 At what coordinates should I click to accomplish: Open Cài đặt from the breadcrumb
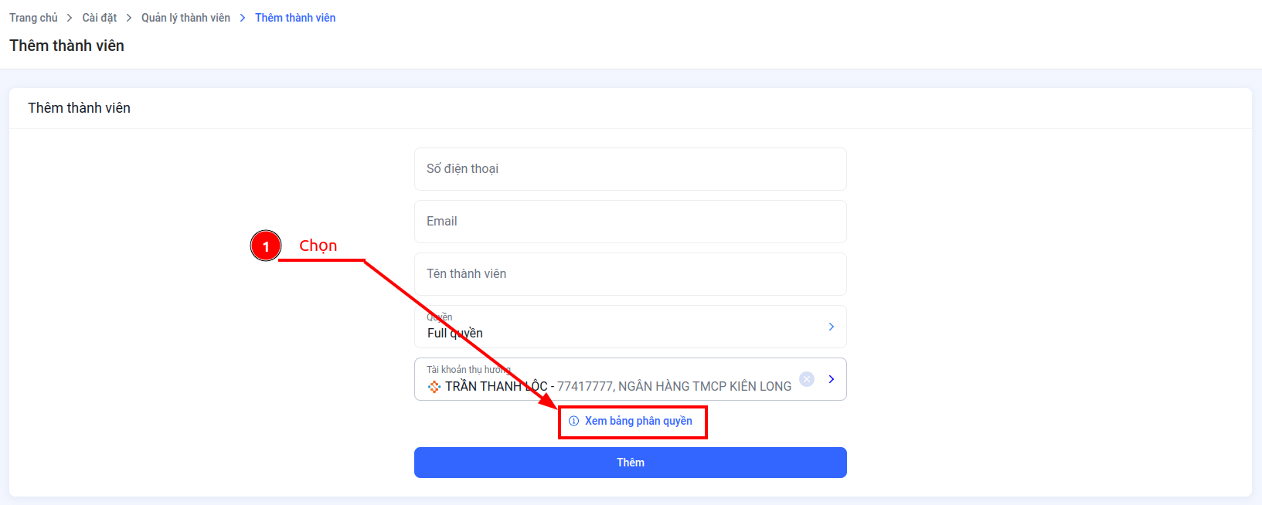tap(100, 18)
